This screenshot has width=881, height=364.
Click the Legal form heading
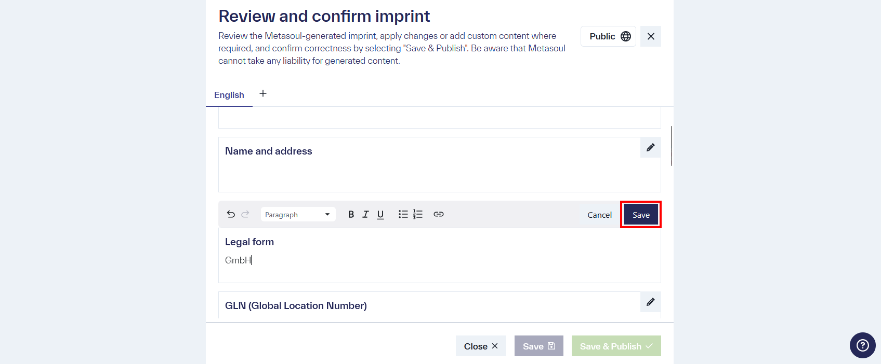click(249, 242)
